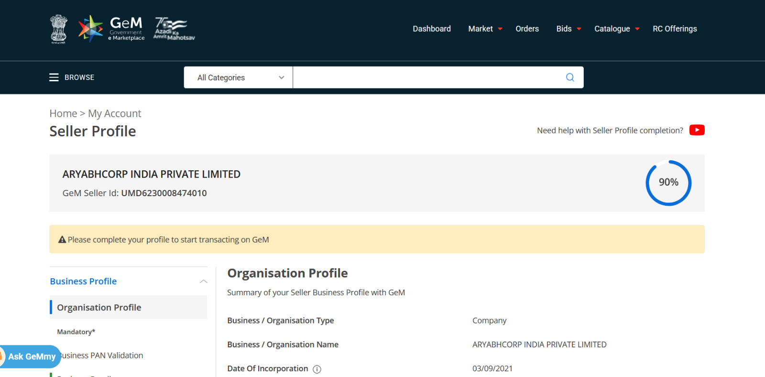The image size is (765, 377).
Task: Click inside the search text field
Action: pos(429,78)
